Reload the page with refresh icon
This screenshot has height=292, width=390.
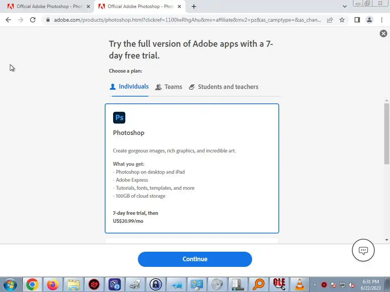pos(33,20)
